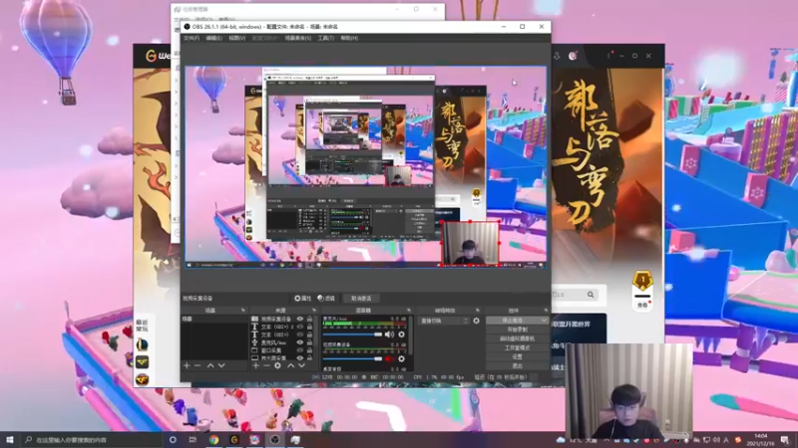Remove selected scene with minus icon

click(198, 365)
